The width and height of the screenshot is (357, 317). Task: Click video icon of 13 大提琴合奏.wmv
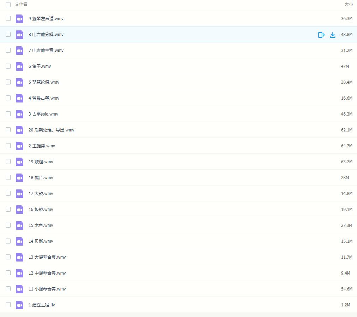tap(19, 257)
